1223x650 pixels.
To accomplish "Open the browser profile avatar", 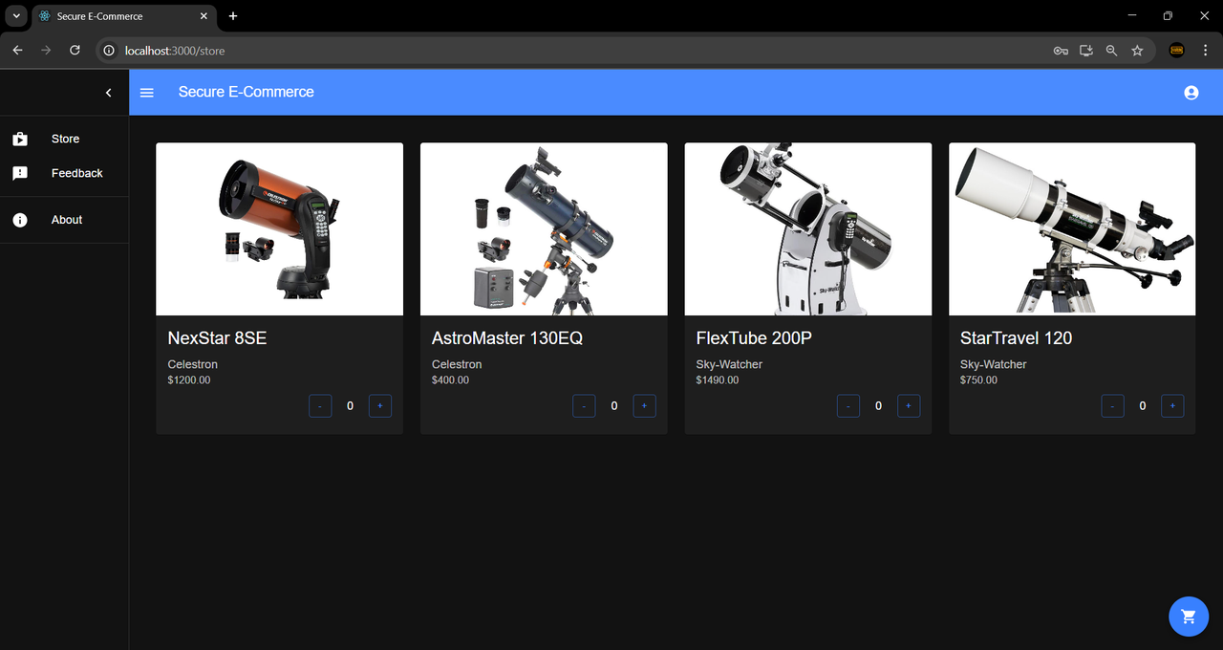I will point(1177,51).
